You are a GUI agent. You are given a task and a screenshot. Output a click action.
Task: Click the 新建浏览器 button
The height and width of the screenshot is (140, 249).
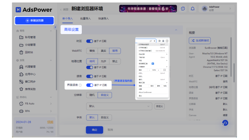coord(34,21)
